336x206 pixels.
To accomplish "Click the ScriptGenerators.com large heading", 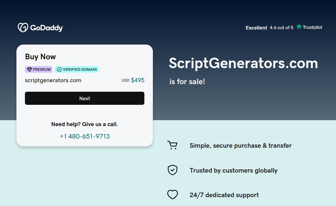I will point(243,63).
